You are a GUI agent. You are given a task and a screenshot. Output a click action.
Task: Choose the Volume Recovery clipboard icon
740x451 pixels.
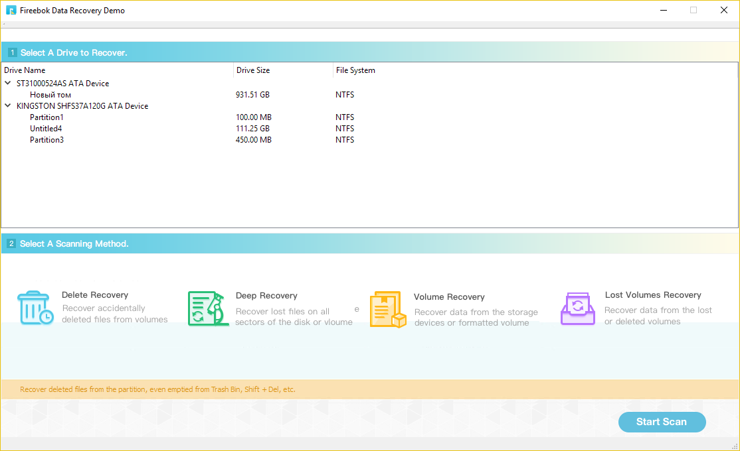tap(388, 309)
